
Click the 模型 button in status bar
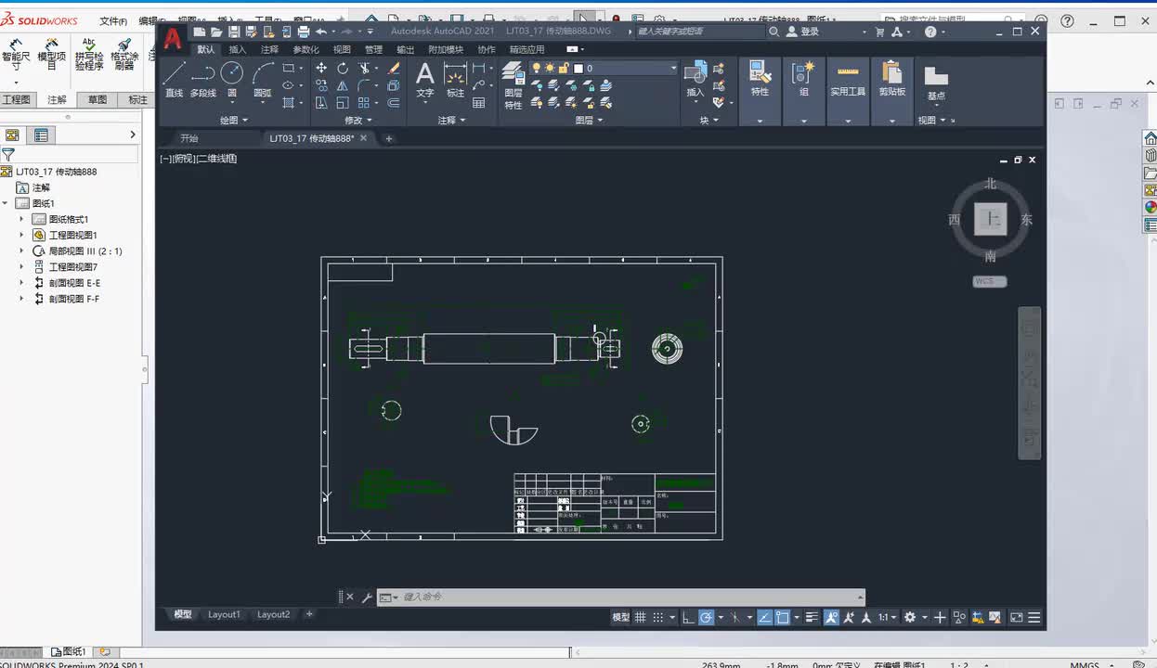pos(620,617)
